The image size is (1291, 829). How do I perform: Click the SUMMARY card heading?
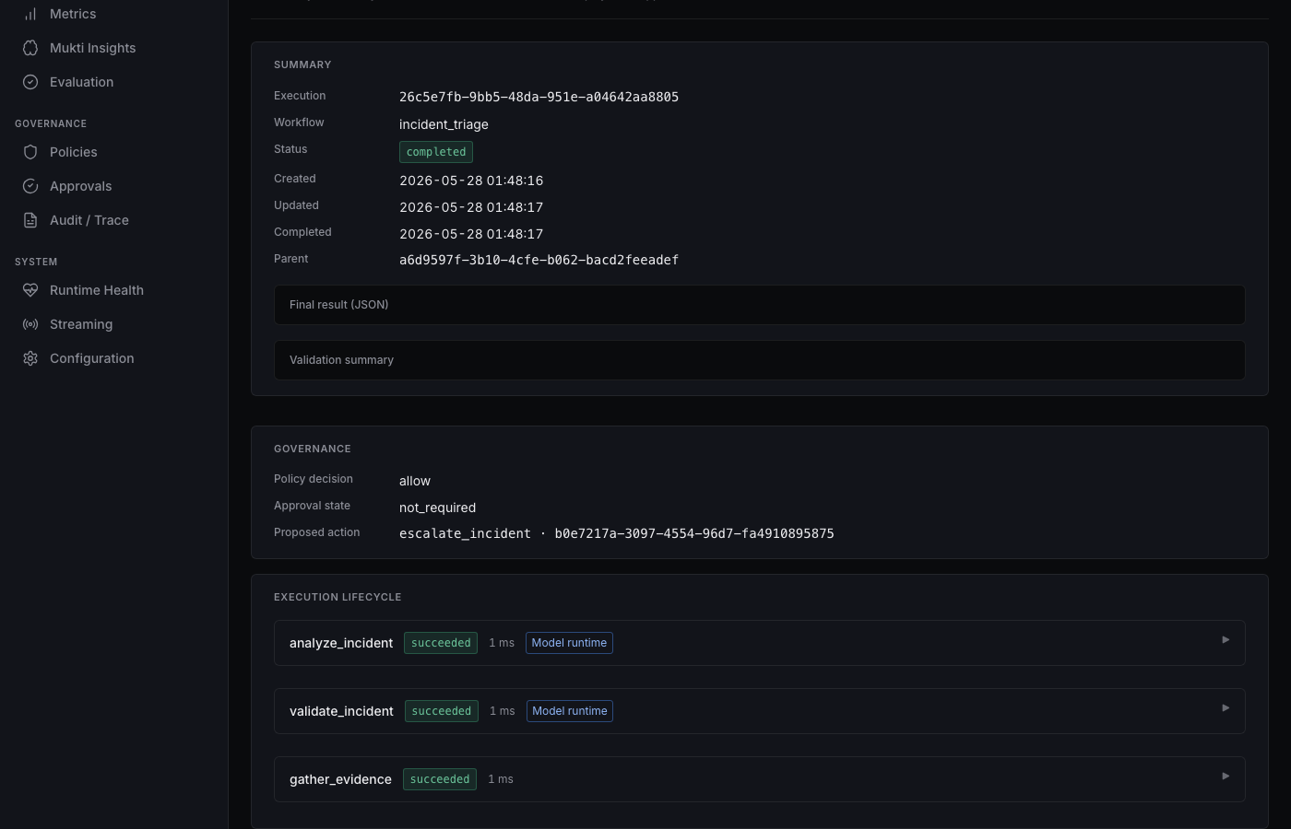click(x=302, y=64)
